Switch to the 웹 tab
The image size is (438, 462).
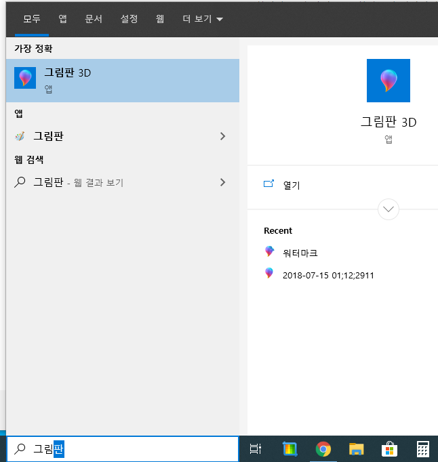point(160,19)
